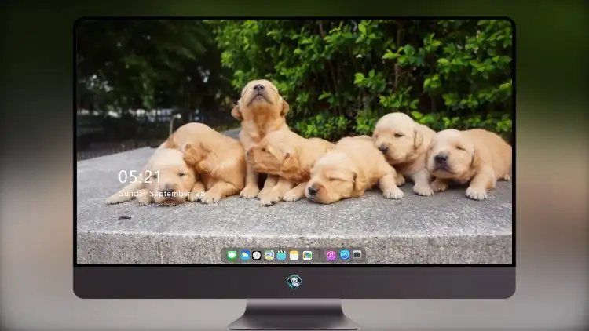Open the green Messages app in the dock
The image size is (589, 331).
232,256
